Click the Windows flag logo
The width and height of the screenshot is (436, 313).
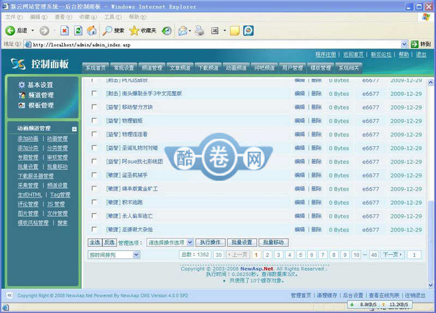pyautogui.click(x=426, y=17)
